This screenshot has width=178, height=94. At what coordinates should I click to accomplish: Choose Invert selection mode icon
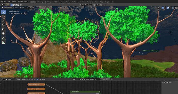[x=18, y=5]
